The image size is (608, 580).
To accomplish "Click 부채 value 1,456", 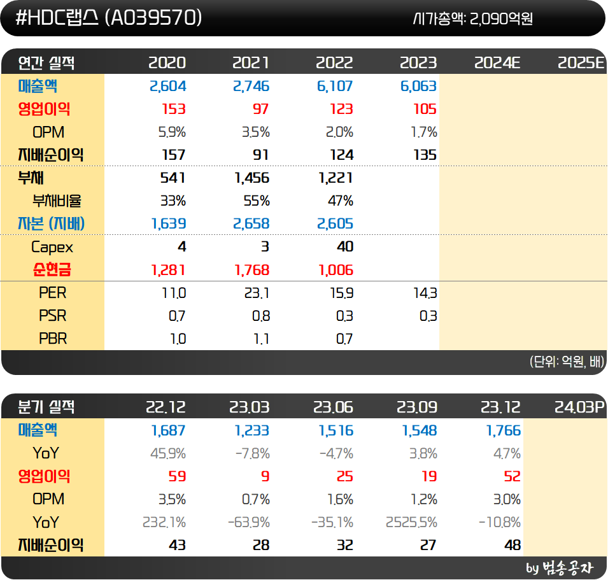I will pyautogui.click(x=252, y=178).
